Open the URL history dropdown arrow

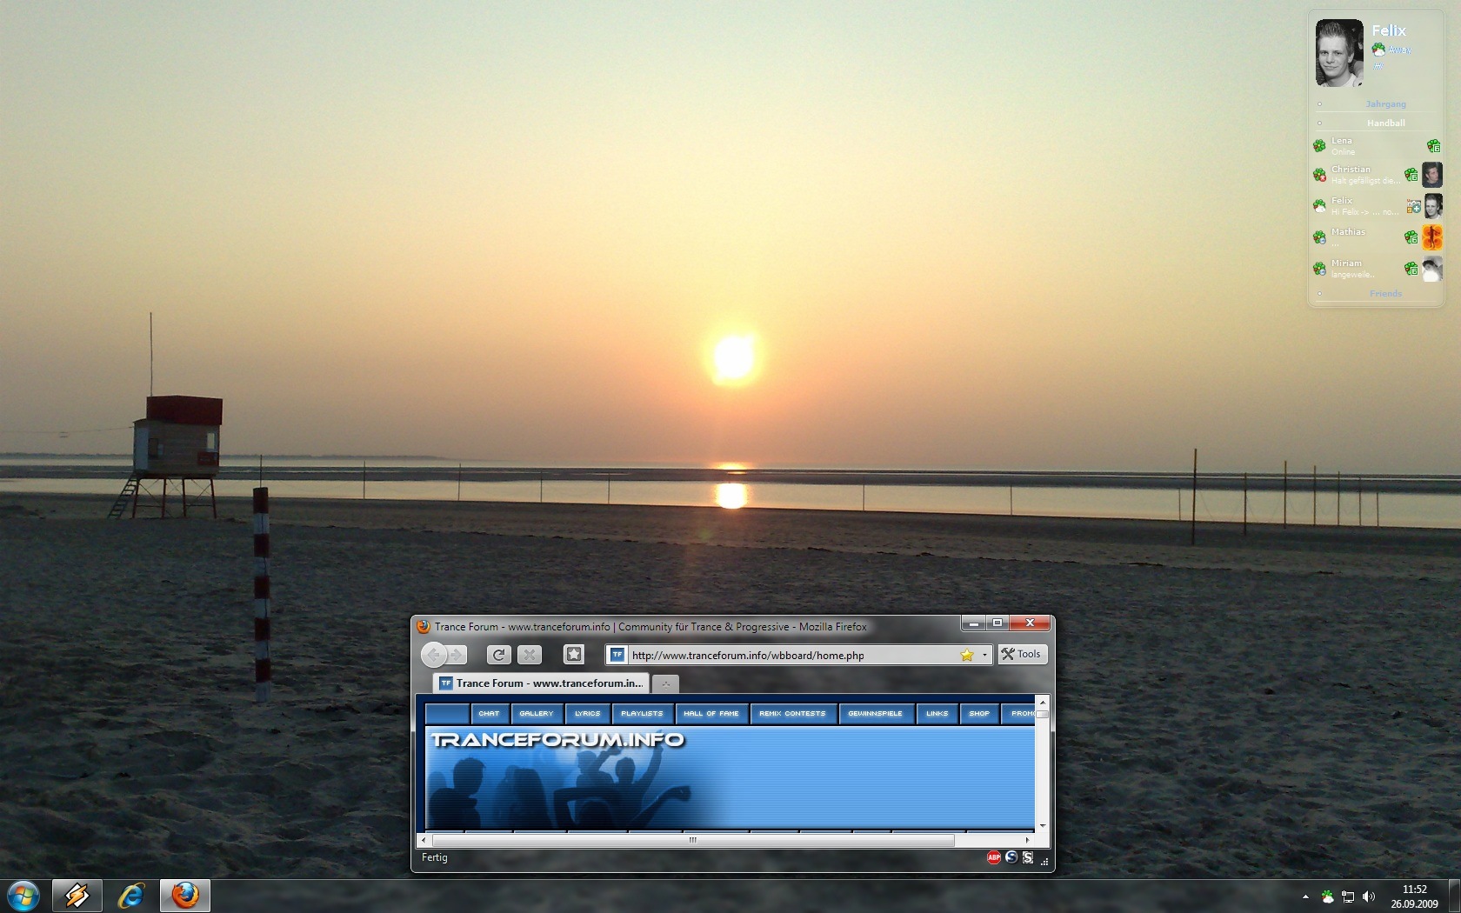tap(984, 655)
